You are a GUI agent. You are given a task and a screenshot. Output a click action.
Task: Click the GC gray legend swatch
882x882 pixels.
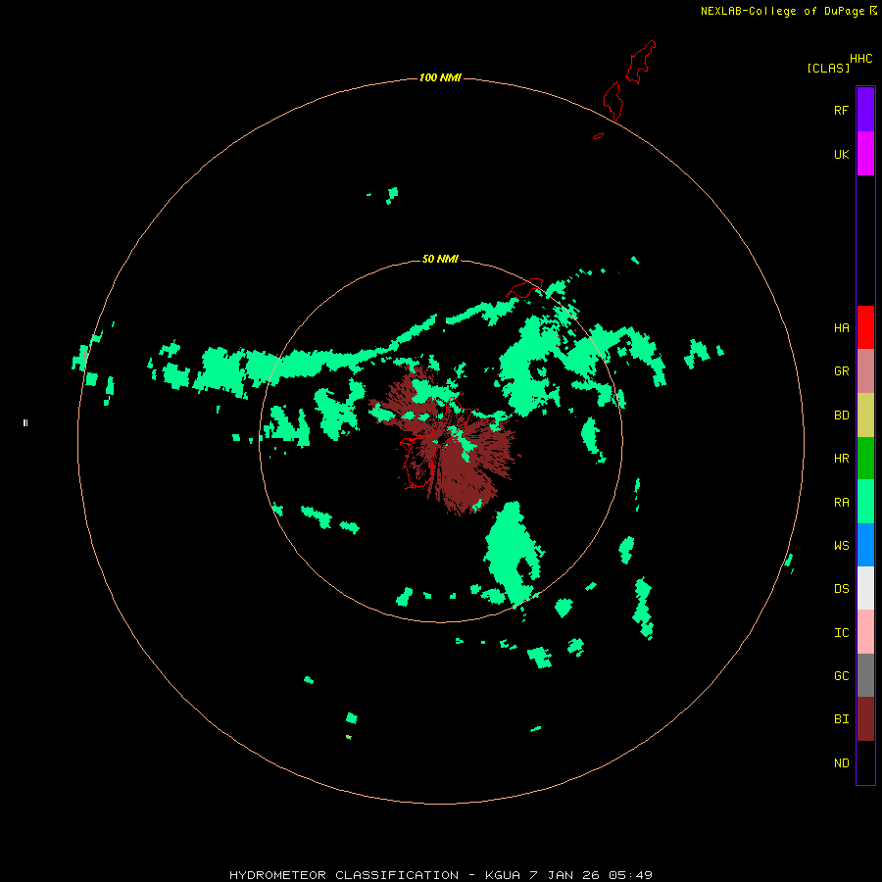[865, 675]
